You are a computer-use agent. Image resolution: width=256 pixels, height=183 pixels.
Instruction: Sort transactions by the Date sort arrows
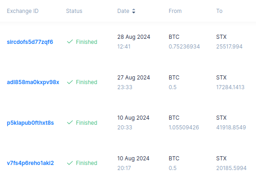[134, 11]
